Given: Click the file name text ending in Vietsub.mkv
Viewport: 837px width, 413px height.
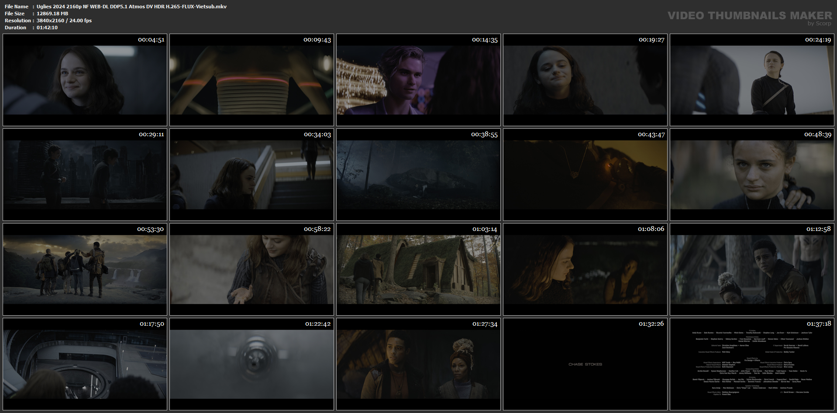Looking at the screenshot, I should pyautogui.click(x=131, y=7).
